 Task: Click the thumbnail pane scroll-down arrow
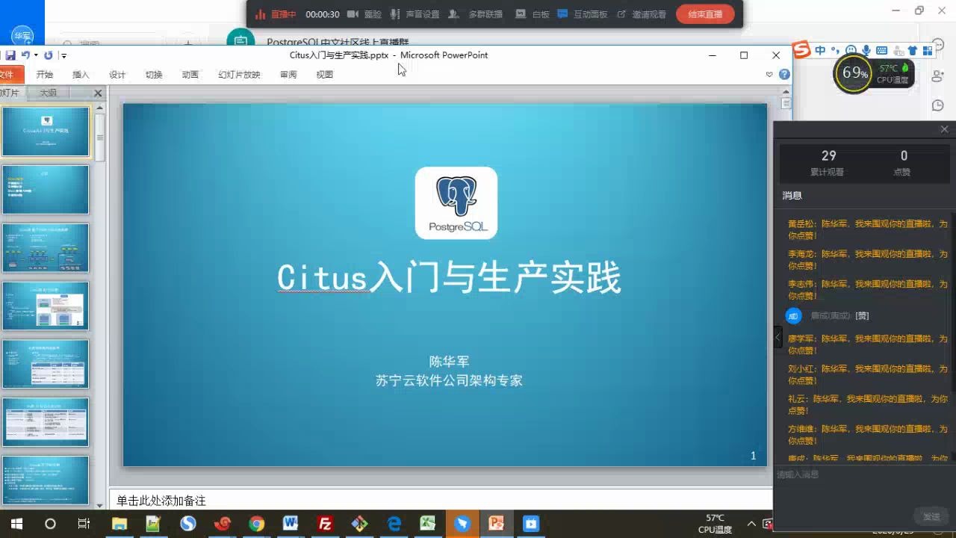[x=100, y=505]
